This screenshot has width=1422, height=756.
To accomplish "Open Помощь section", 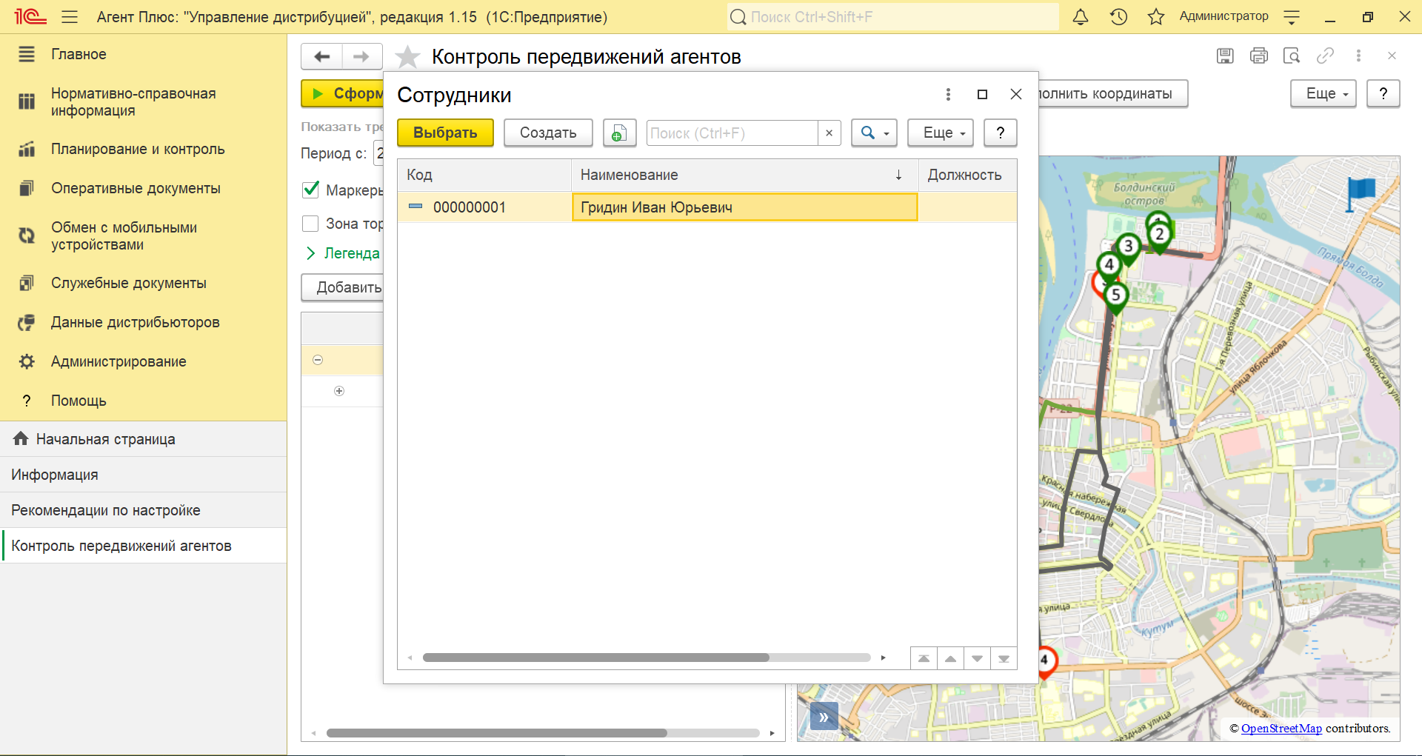I will pyautogui.click(x=79, y=401).
